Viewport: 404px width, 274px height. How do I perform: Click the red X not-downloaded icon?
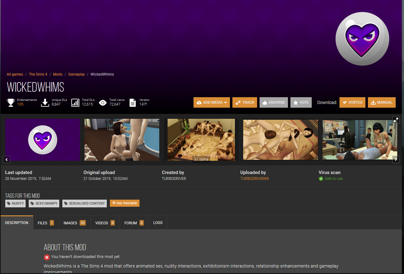pyautogui.click(x=47, y=257)
